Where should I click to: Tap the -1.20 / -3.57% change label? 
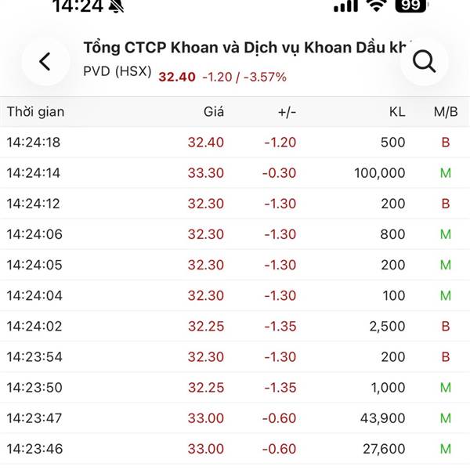click(244, 77)
